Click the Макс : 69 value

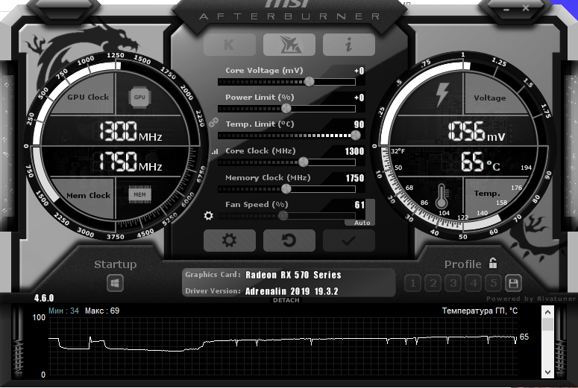tap(102, 311)
